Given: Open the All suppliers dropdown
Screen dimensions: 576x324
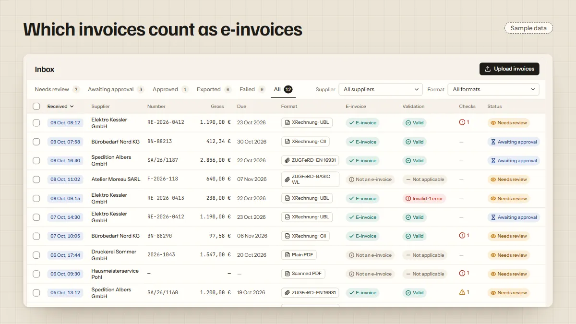Looking at the screenshot, I should (x=381, y=89).
